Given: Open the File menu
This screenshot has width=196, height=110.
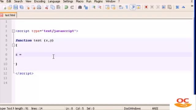Looking at the screenshot, I should point(2,2).
